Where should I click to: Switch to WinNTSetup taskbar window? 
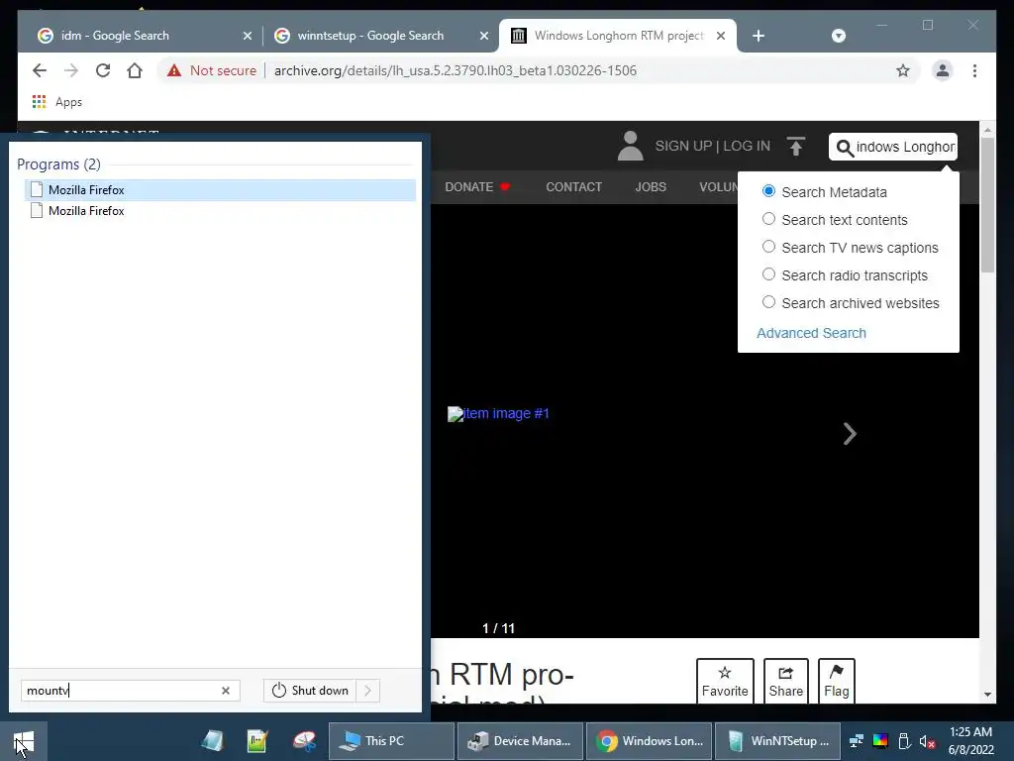click(777, 741)
